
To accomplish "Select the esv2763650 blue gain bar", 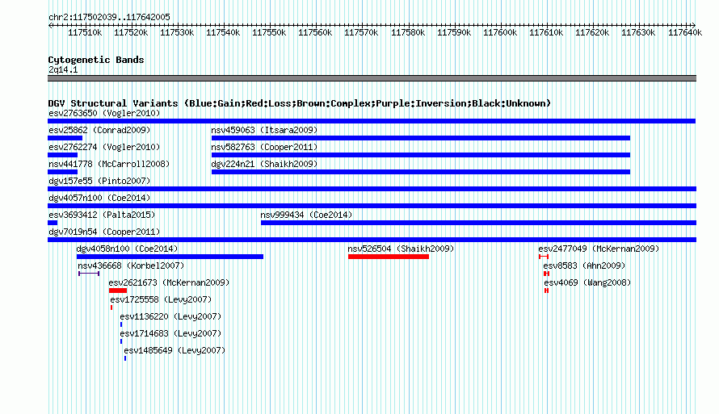I will coord(372,121).
